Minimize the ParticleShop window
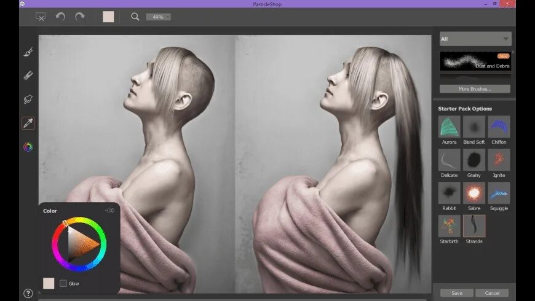Screen dimensions: 535x301 tap(486, 4)
